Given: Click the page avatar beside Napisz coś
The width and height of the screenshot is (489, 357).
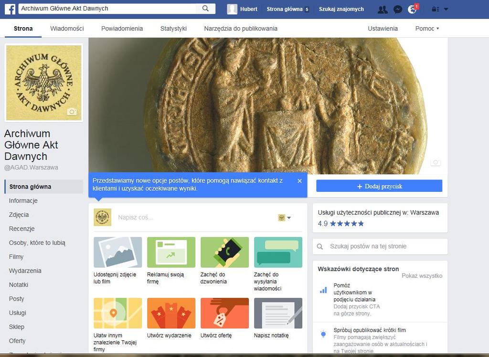Looking at the screenshot, I should (x=103, y=217).
